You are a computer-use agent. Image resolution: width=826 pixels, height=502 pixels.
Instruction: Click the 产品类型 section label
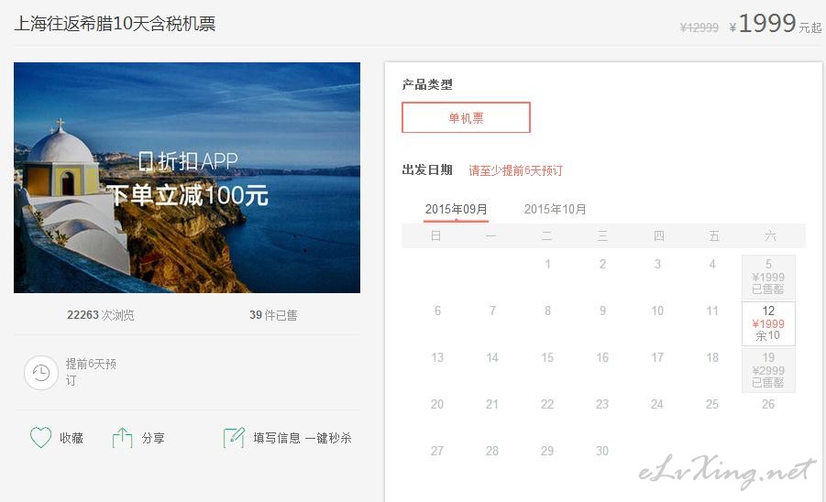tap(427, 84)
